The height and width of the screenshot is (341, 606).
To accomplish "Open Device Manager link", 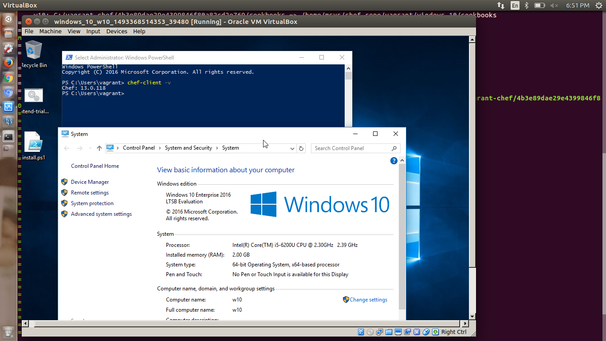I will click(x=90, y=182).
